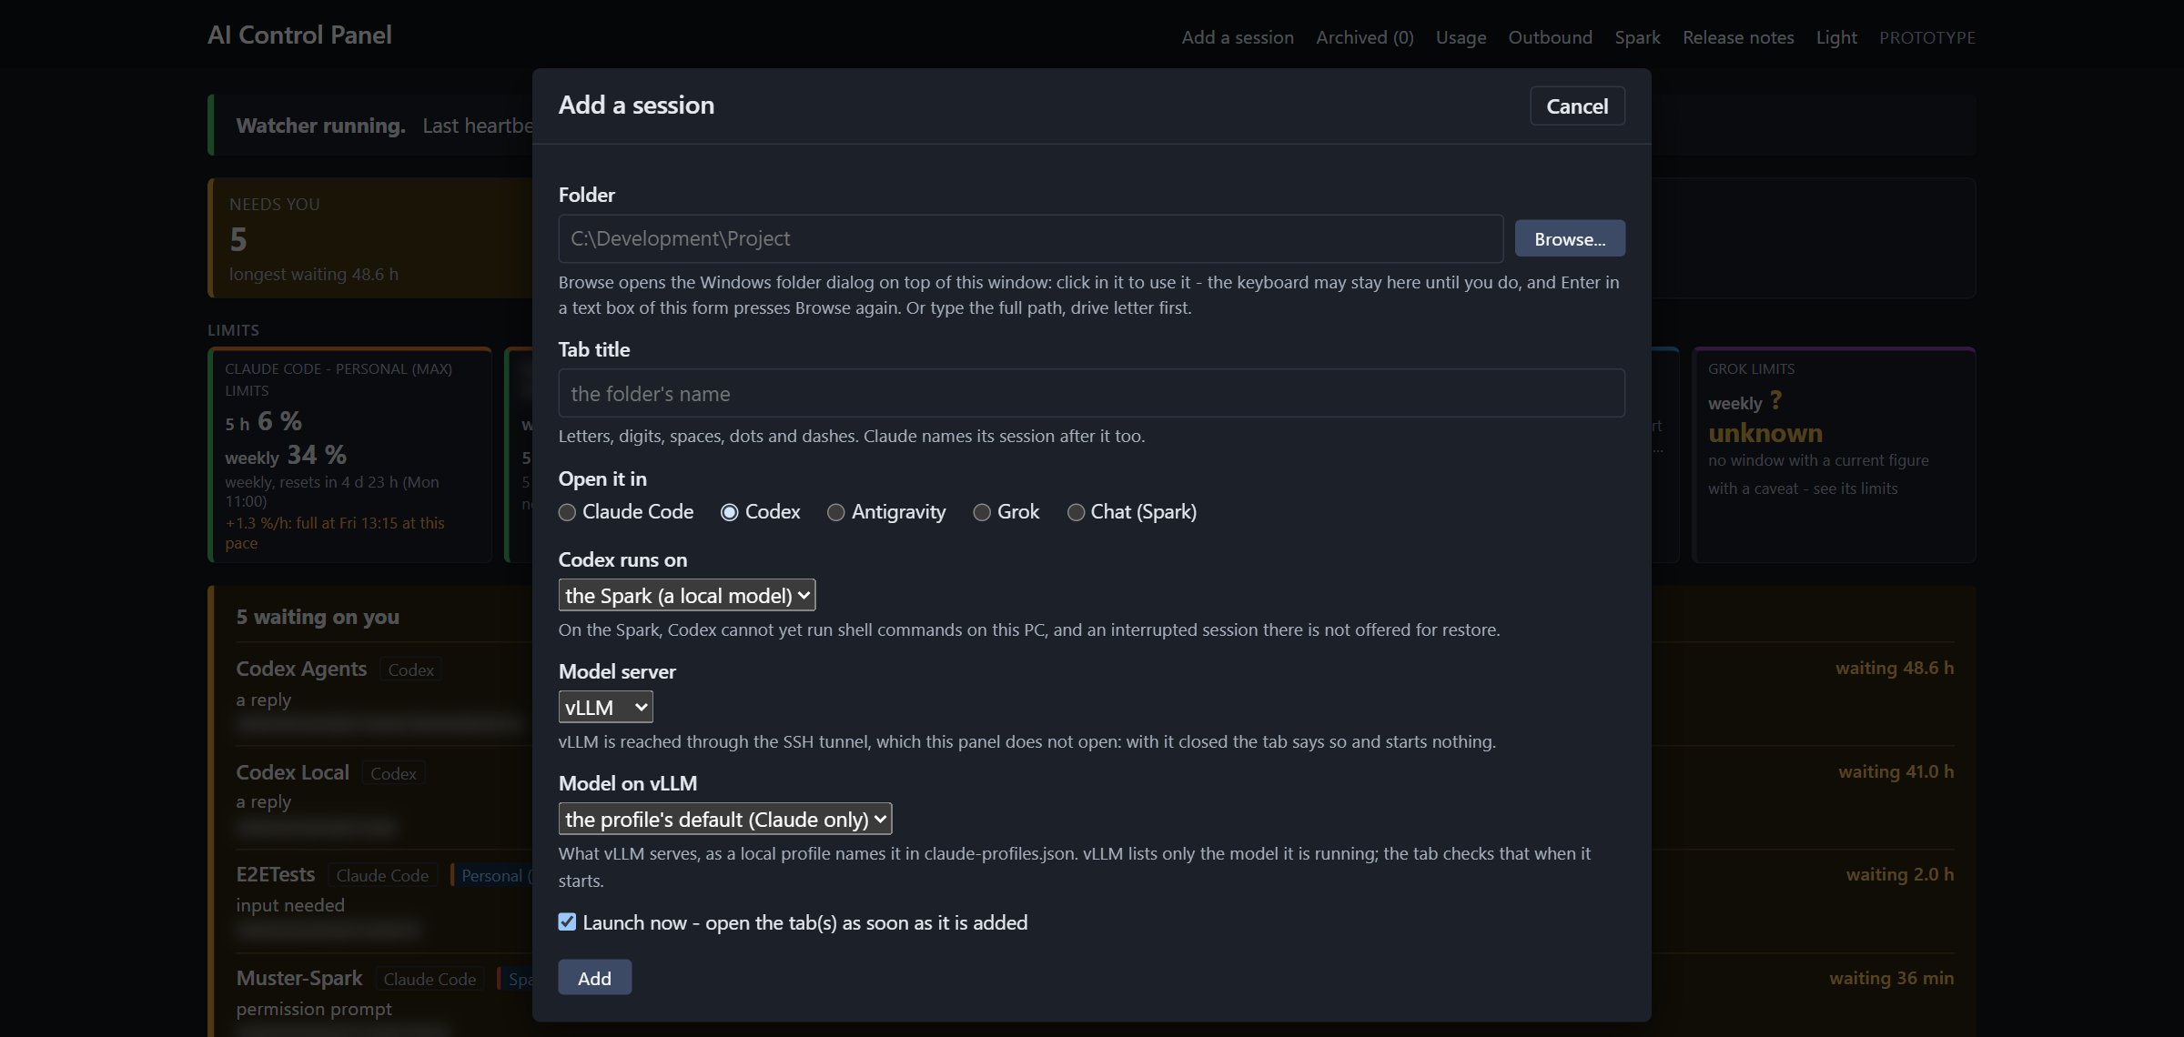Click the Add button
This screenshot has height=1037, width=2184.
(594, 977)
